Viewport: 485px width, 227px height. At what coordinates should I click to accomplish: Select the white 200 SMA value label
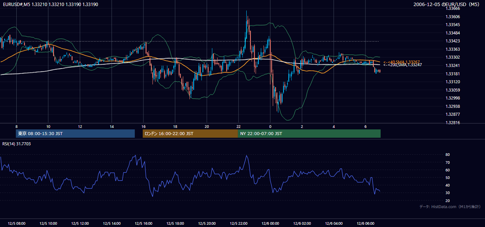[x=403, y=65]
